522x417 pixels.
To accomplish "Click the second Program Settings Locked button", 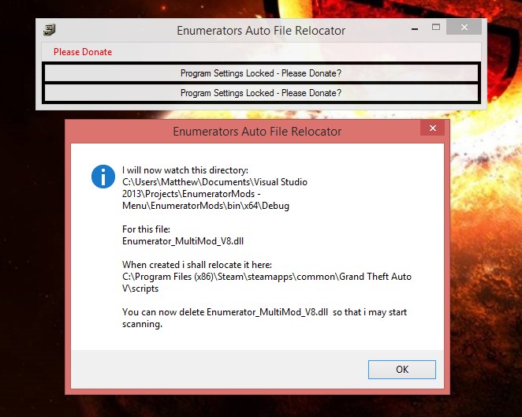I will [x=261, y=93].
